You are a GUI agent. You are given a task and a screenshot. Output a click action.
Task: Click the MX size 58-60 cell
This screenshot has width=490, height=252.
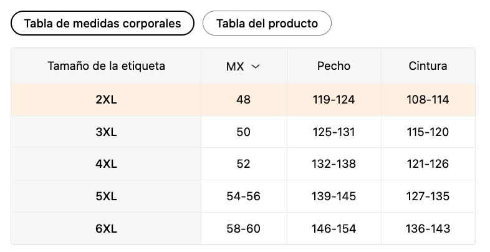[243, 229]
